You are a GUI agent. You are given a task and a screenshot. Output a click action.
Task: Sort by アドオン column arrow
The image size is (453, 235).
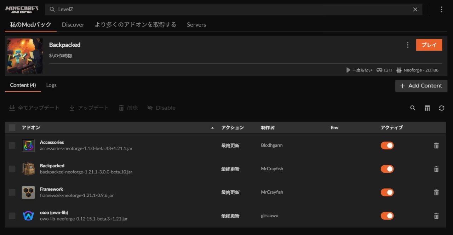click(212, 128)
